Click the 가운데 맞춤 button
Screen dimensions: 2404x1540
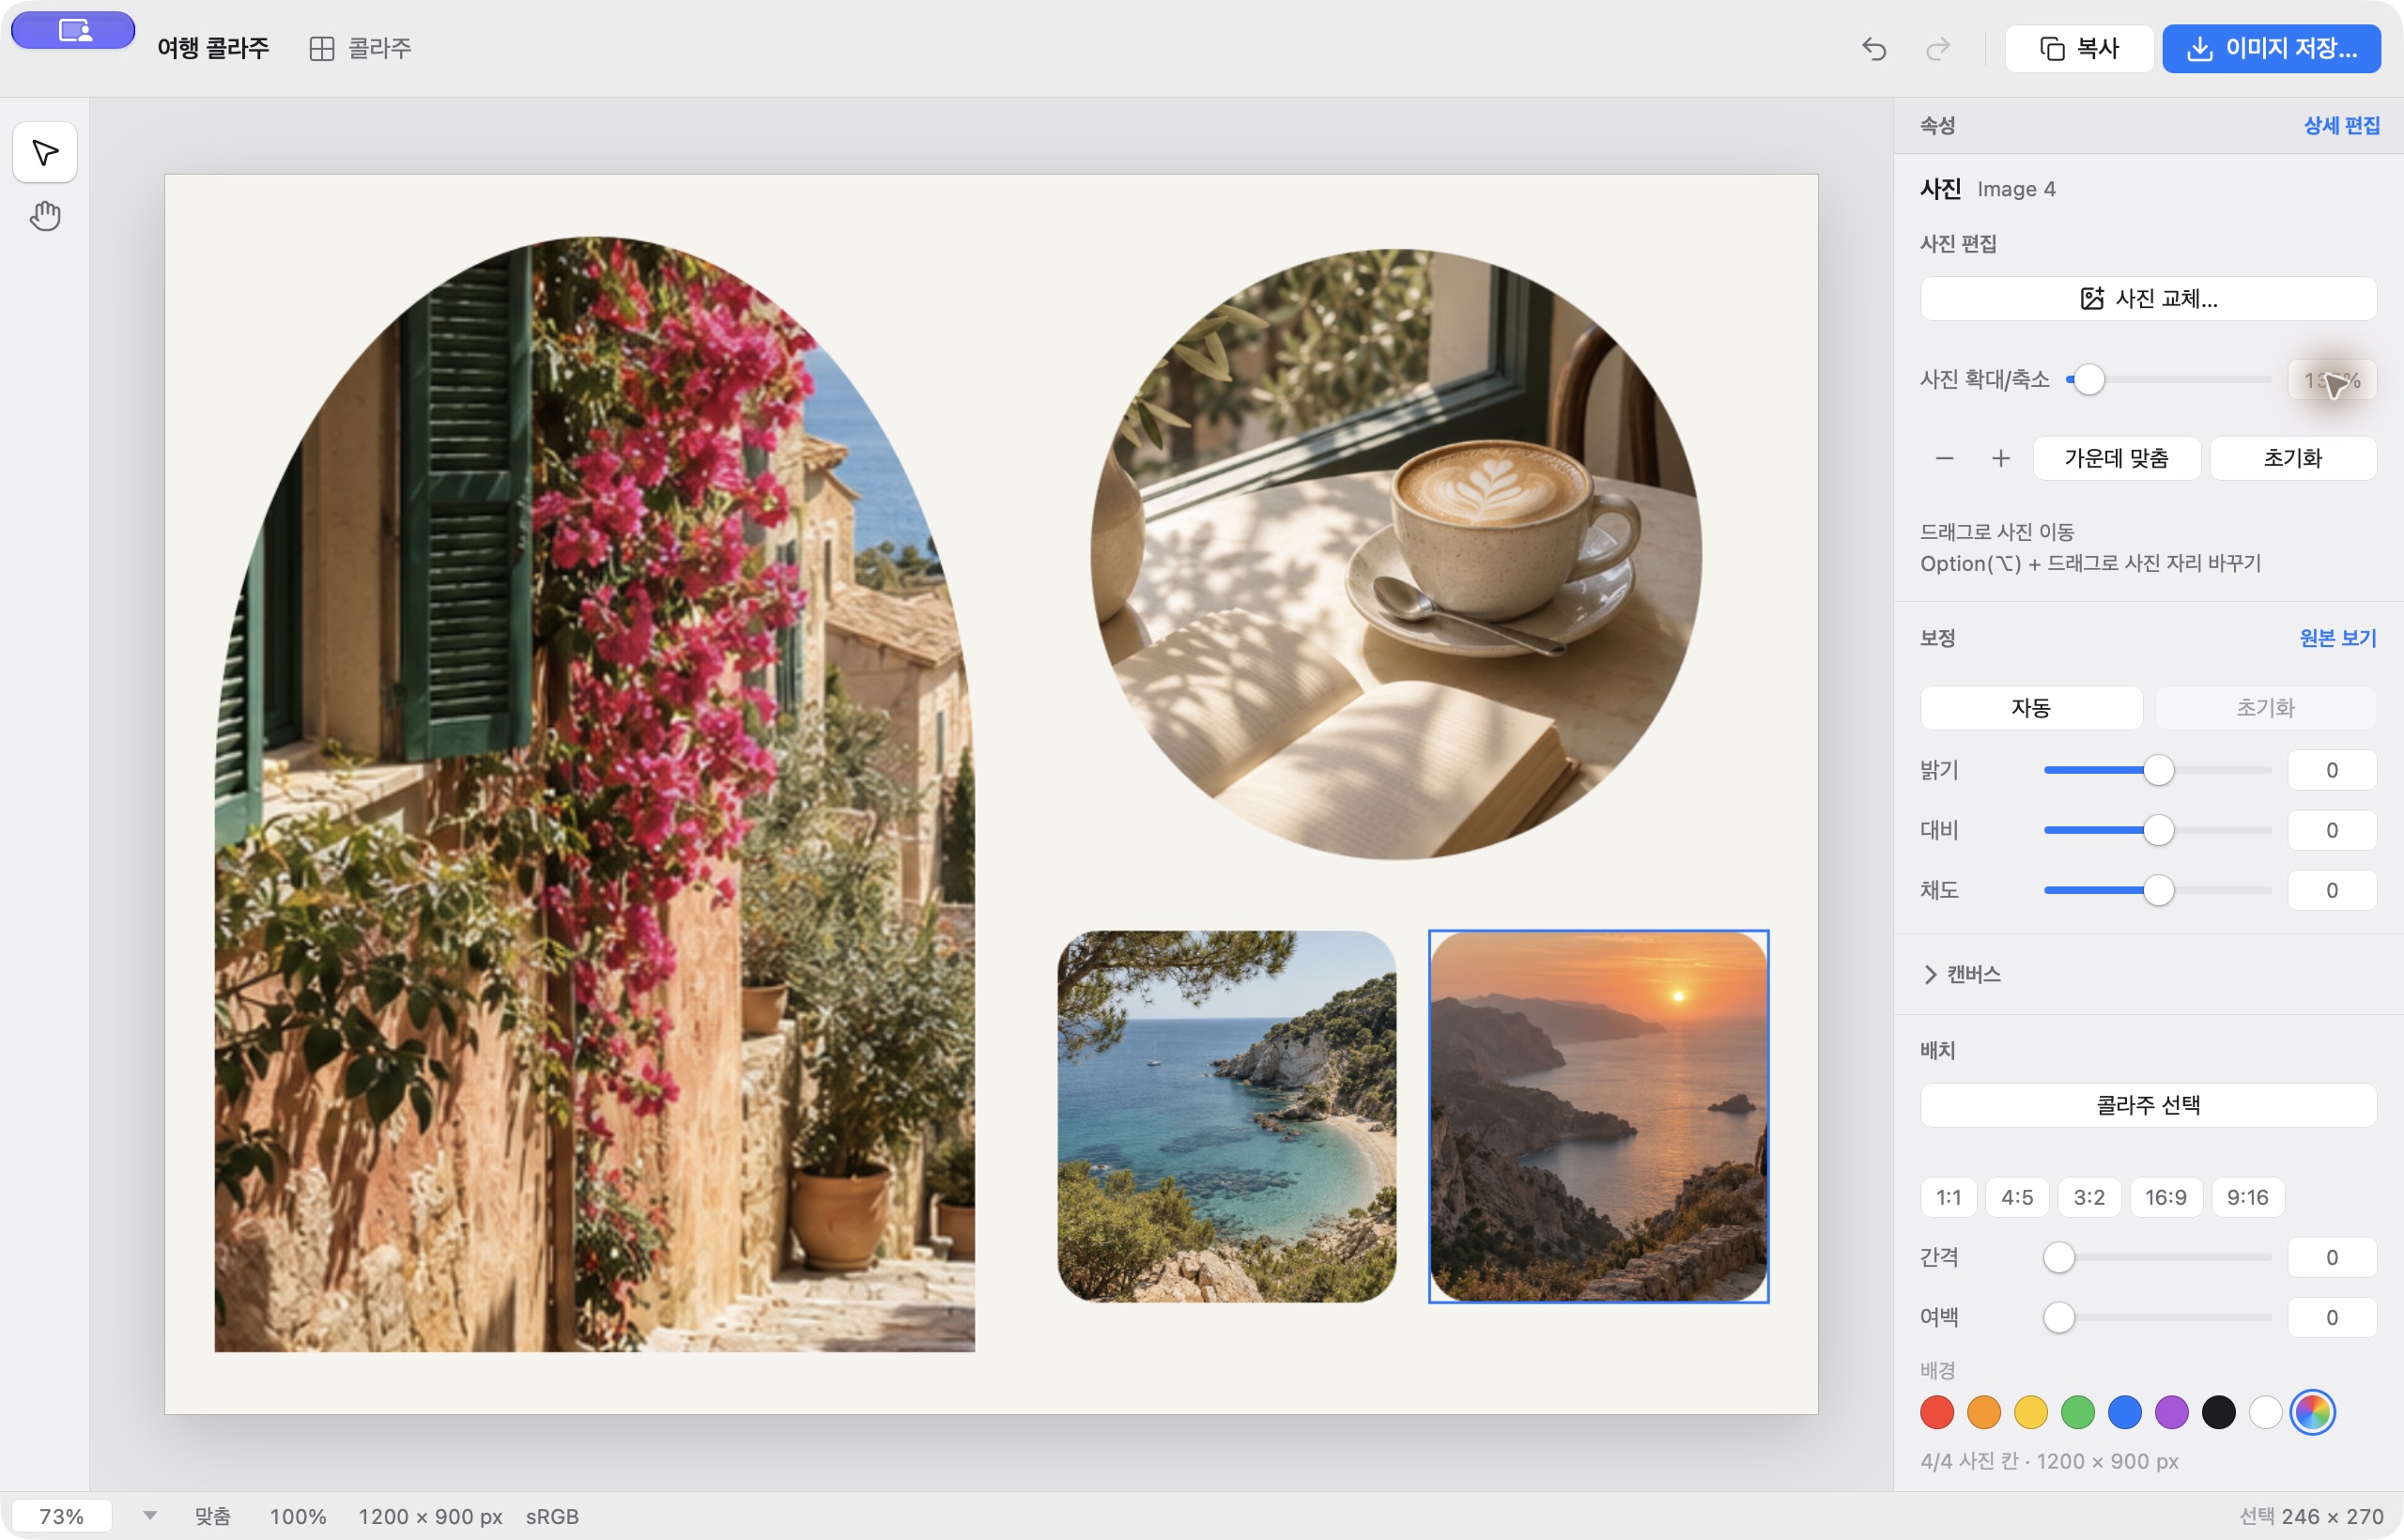click(x=2116, y=458)
